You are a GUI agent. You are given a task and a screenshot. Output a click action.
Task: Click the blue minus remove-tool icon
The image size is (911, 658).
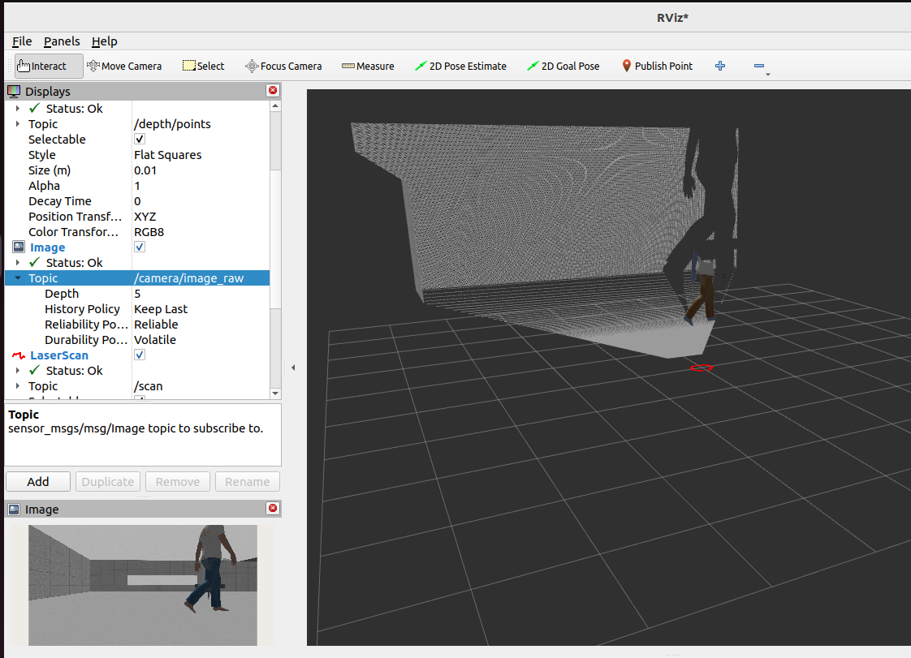tap(759, 67)
